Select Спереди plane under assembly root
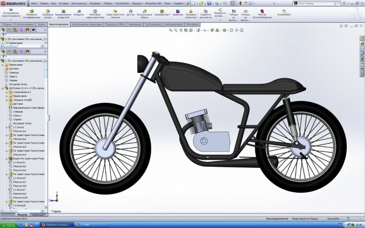The width and height of the screenshot is (365, 228). coord(14,73)
